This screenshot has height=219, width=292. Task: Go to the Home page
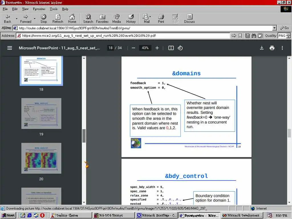click(72, 19)
